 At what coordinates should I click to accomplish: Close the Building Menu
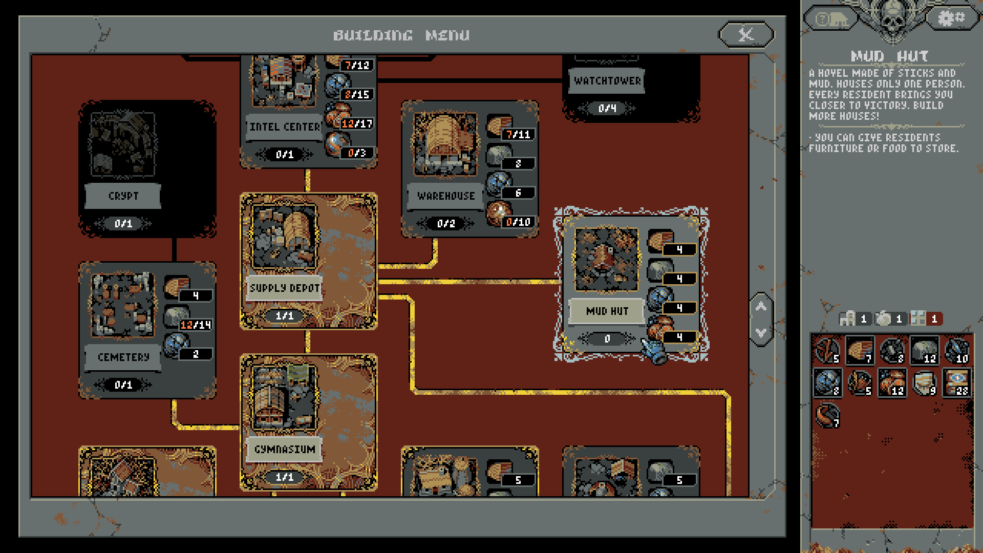click(746, 35)
